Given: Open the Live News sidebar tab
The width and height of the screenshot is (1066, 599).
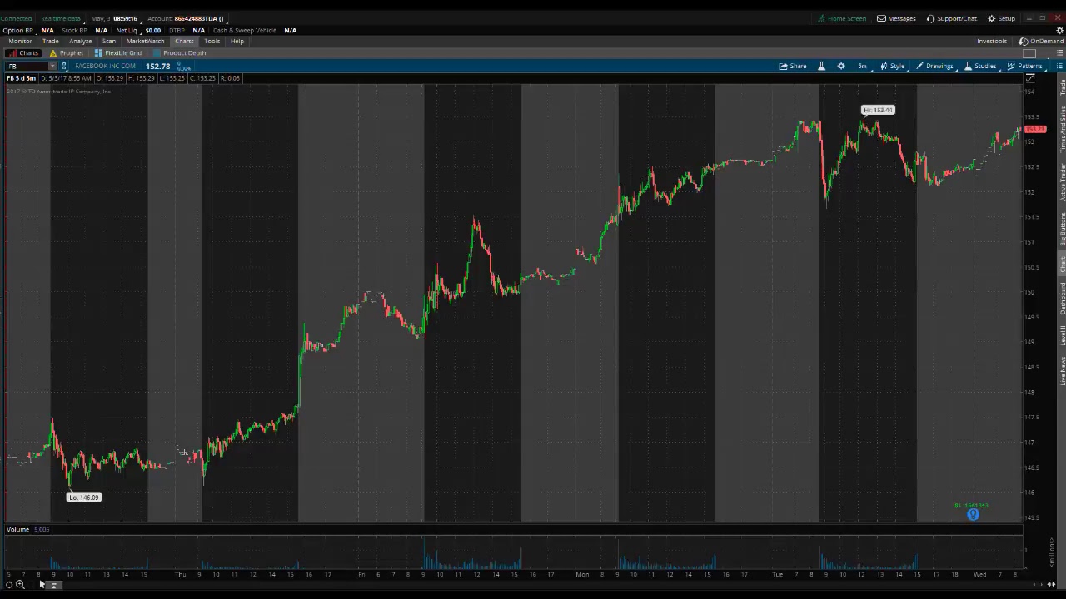Looking at the screenshot, I should 1062,370.
